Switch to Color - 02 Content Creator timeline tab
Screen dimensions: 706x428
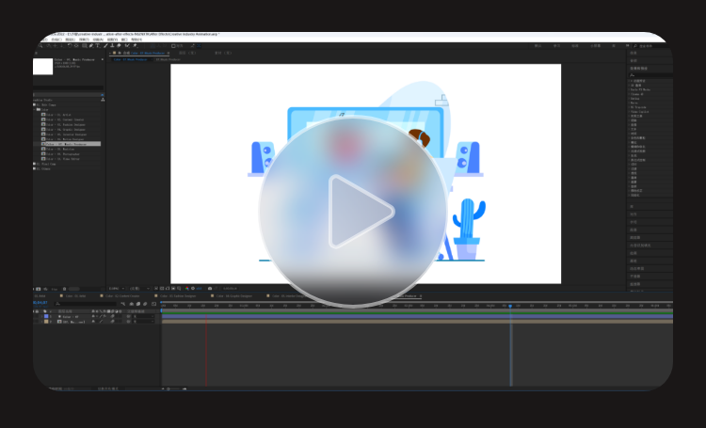pyautogui.click(x=122, y=296)
